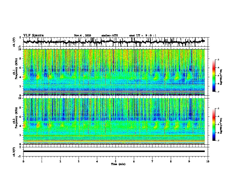
Task: Click the "station=ATH" label
Action: coord(110,35)
